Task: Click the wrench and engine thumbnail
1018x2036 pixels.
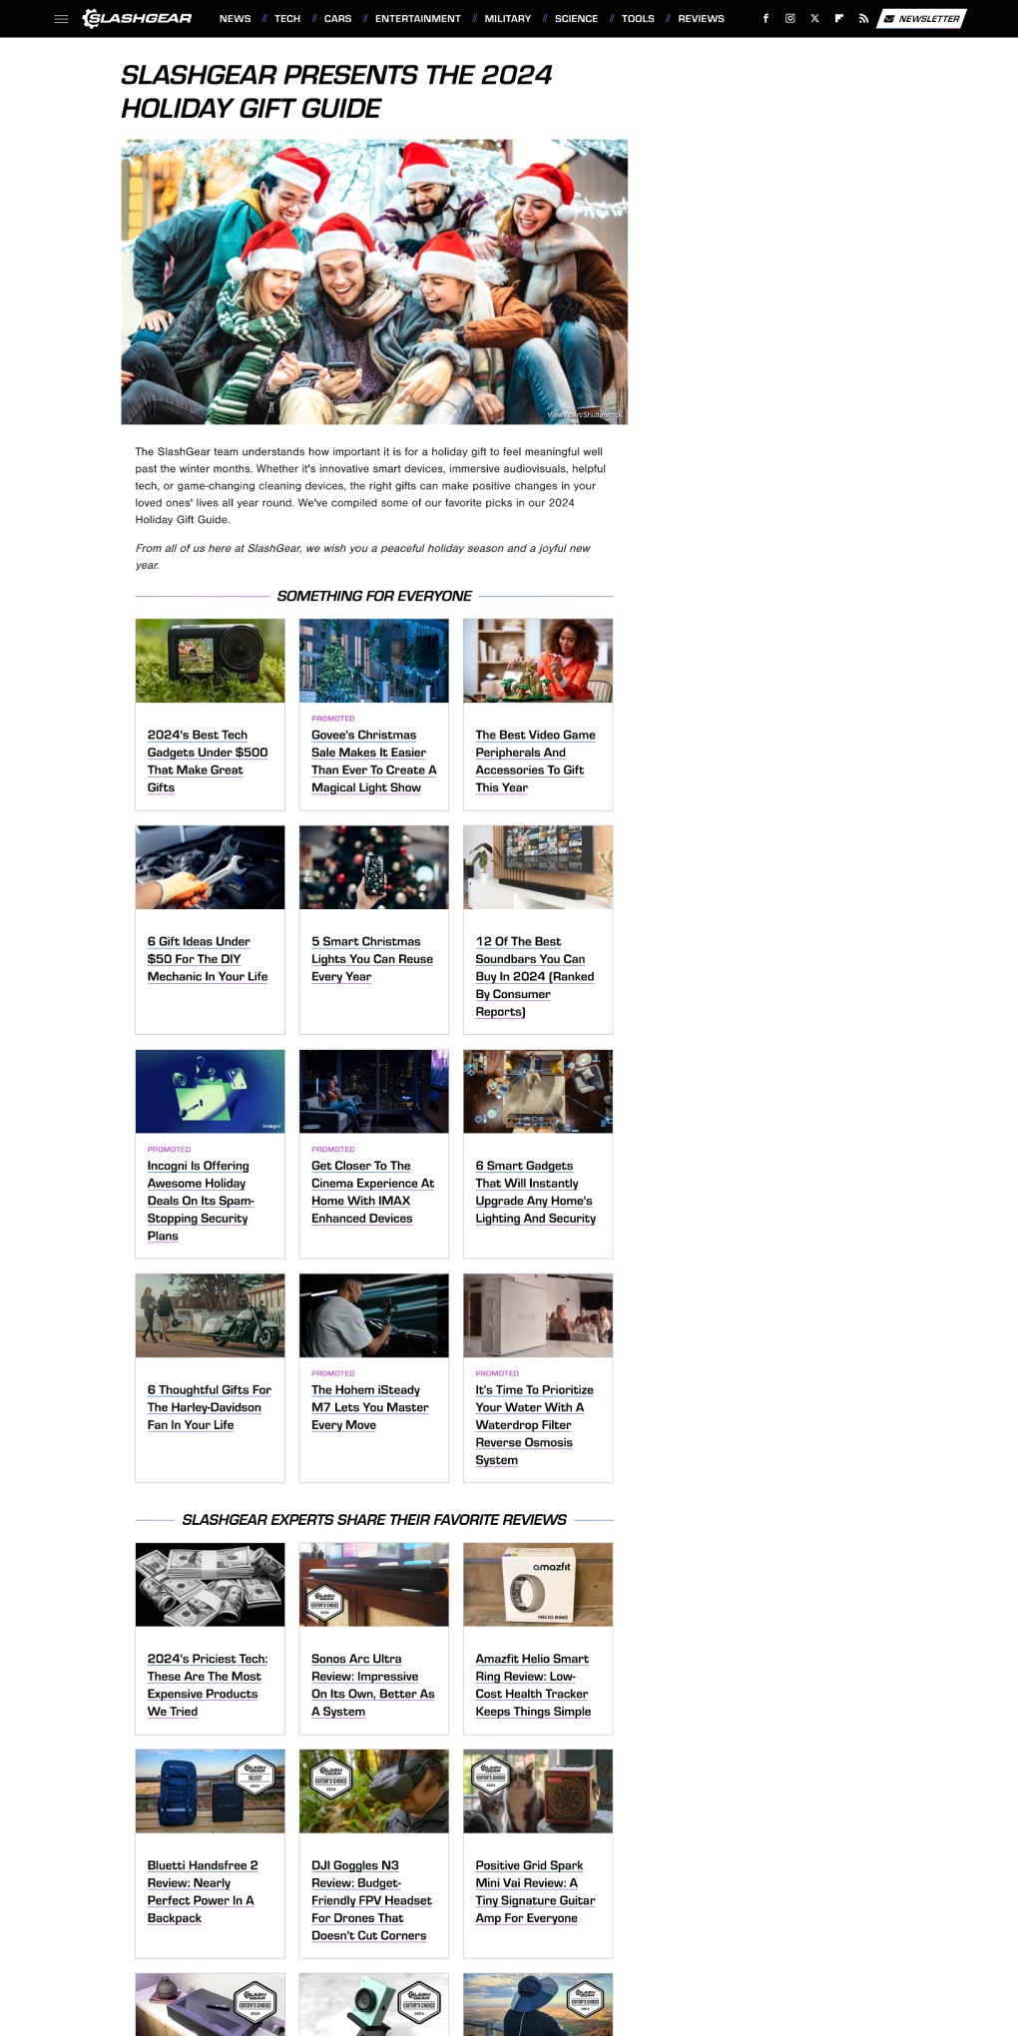Action: (x=210, y=867)
